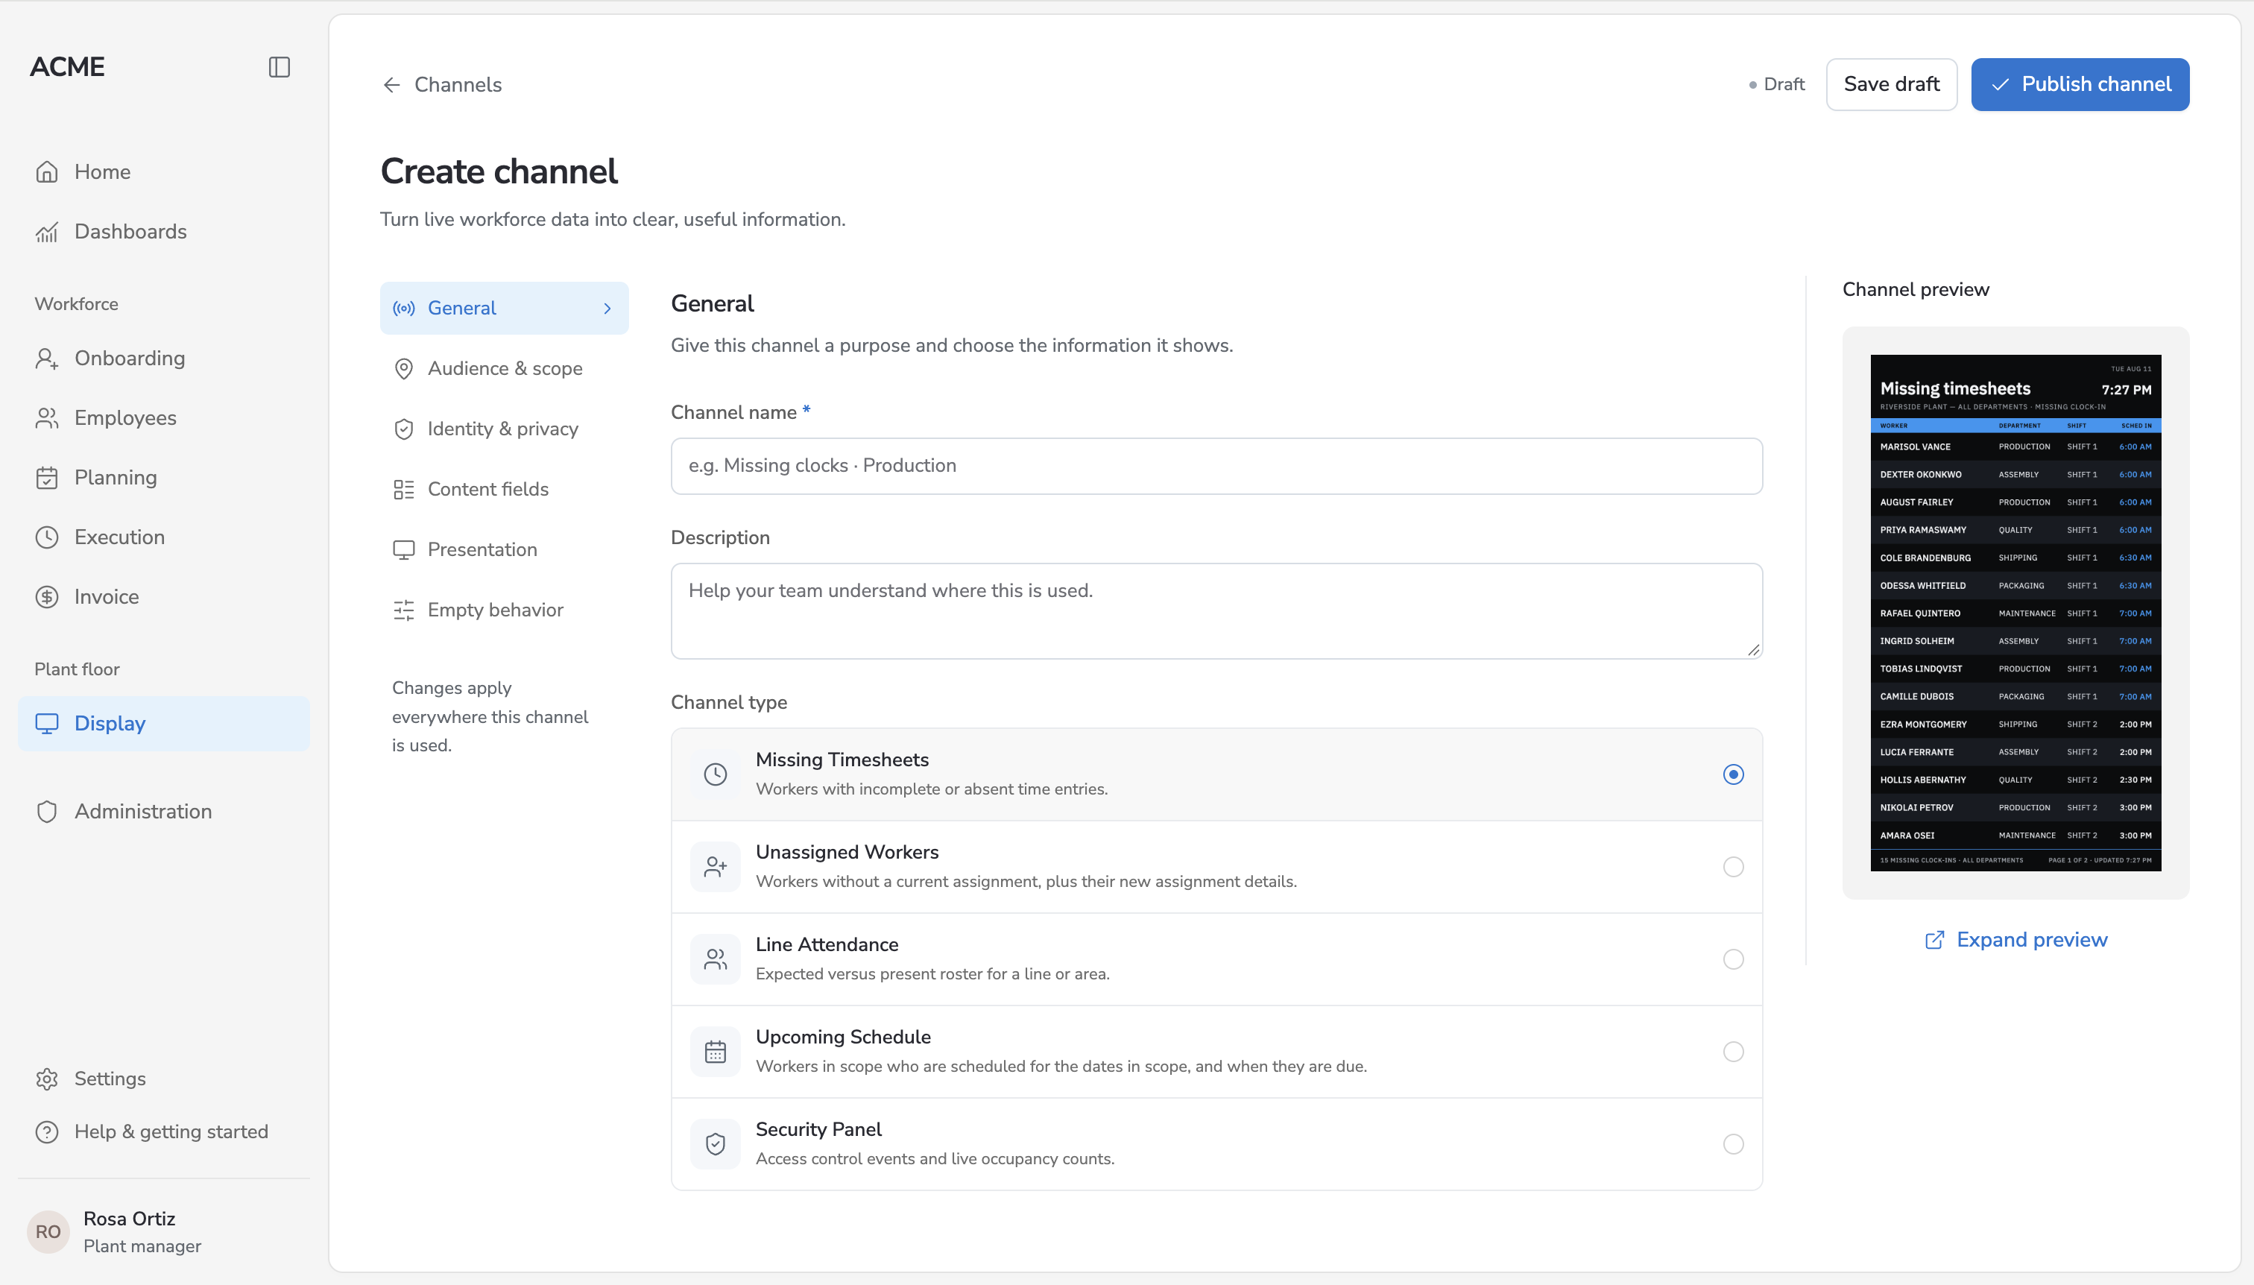Click the Upcoming Schedule calendar icon
This screenshot has height=1285, width=2254.
716,1052
